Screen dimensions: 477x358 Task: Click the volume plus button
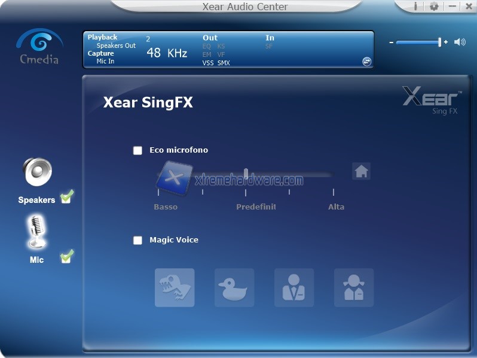(446, 43)
